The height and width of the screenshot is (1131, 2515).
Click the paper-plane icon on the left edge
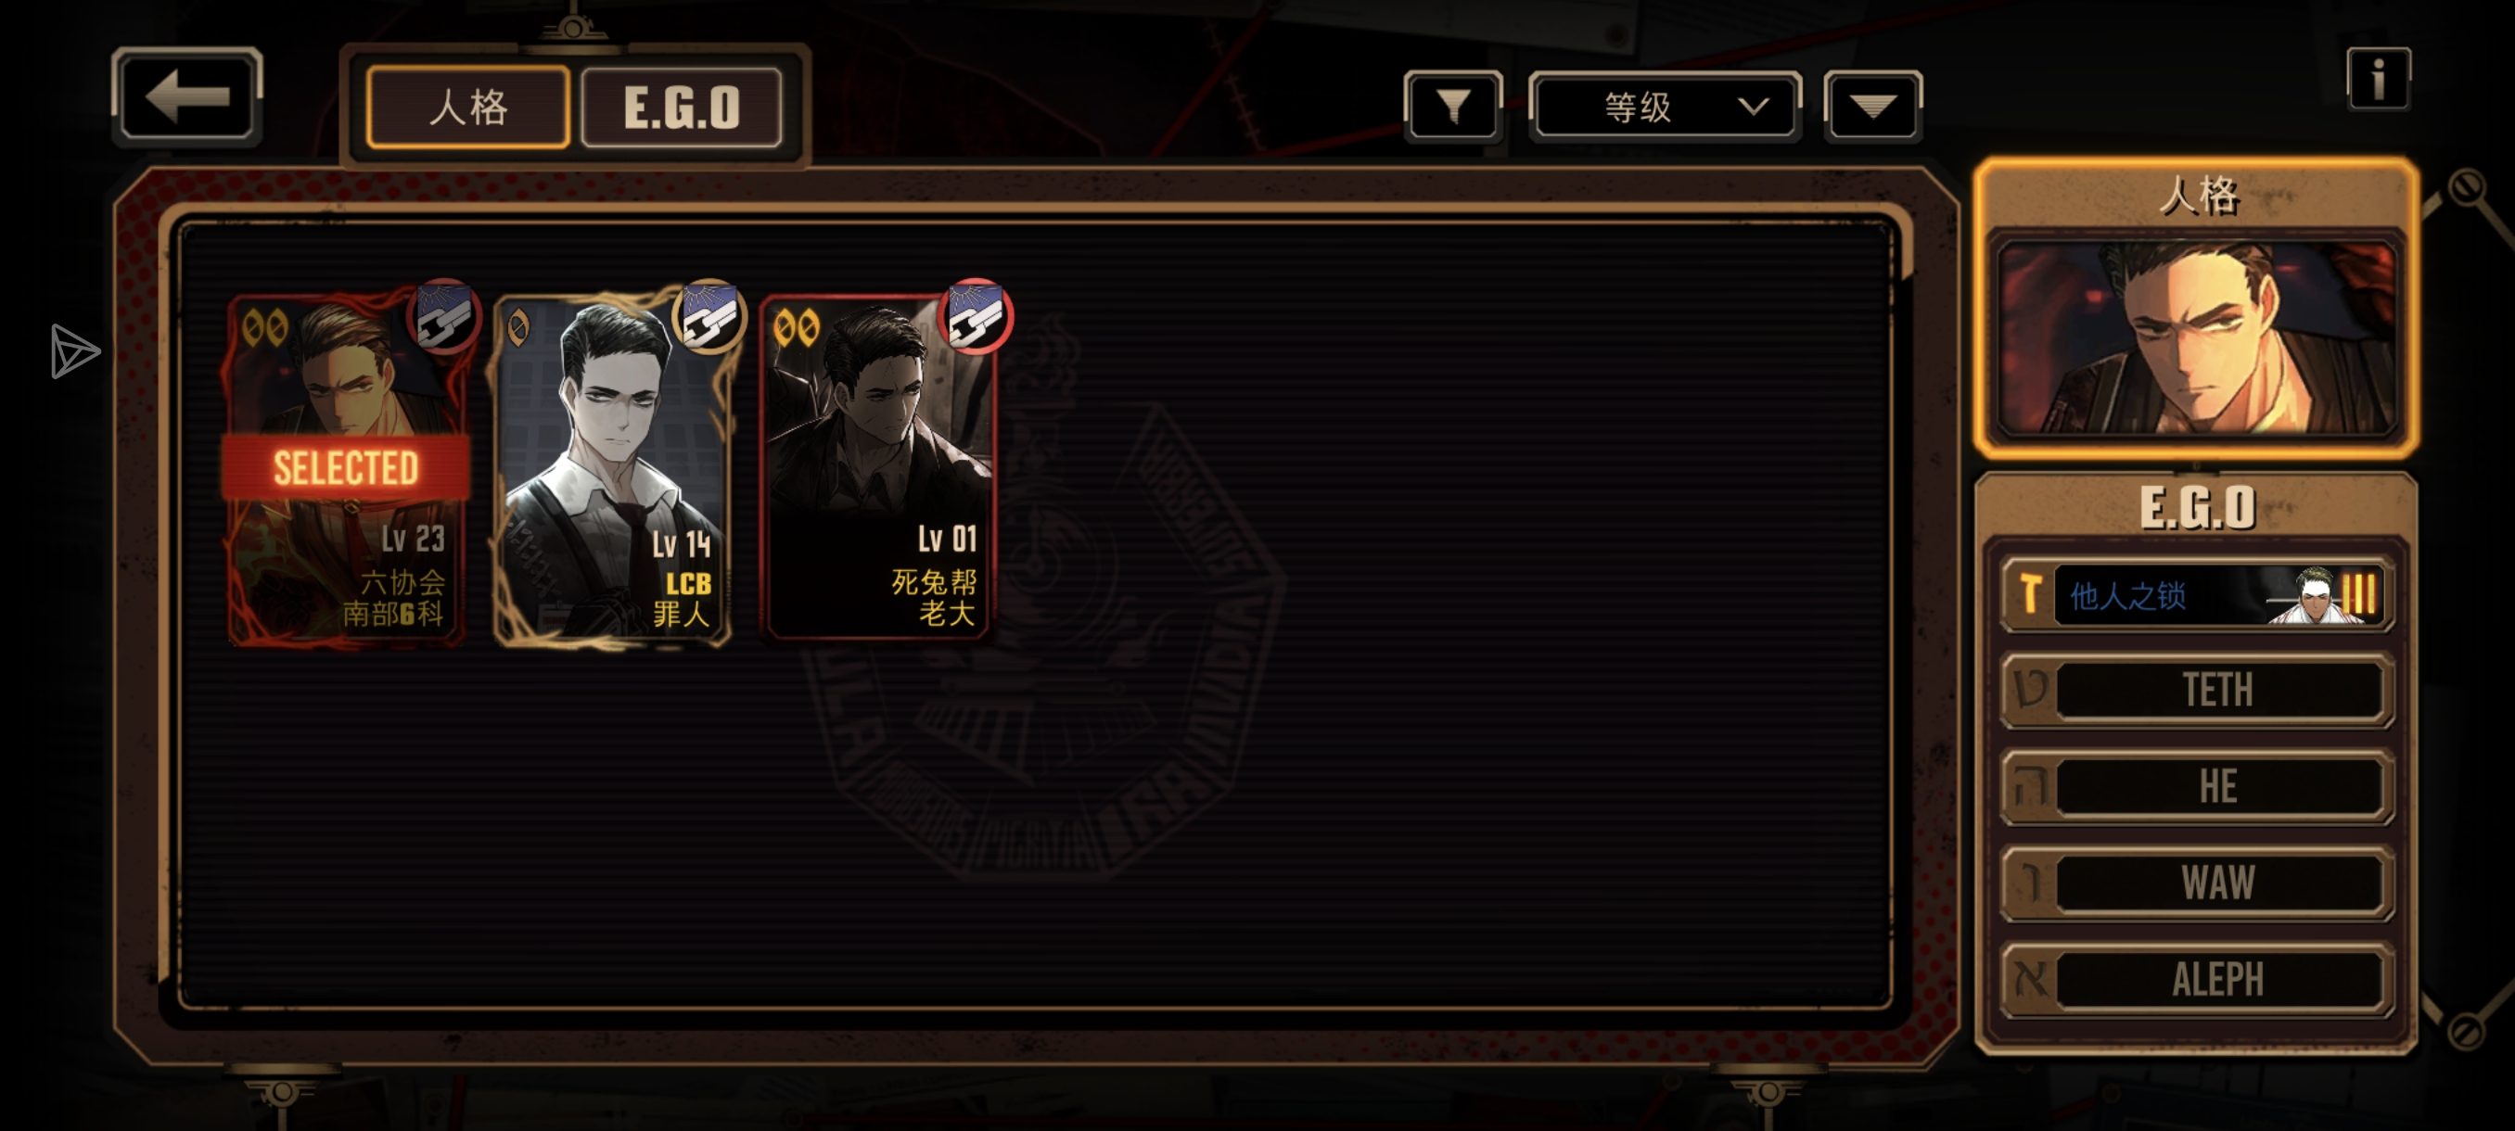[75, 350]
